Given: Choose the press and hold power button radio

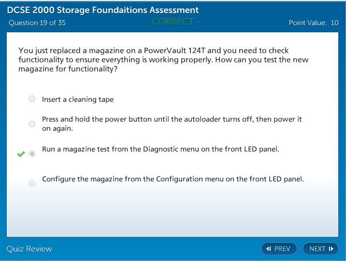Looking at the screenshot, I should (32, 124).
